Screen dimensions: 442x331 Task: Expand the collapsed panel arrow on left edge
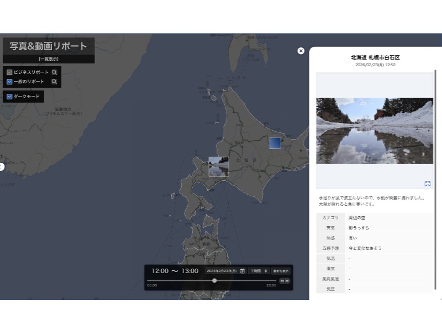pos(2,167)
